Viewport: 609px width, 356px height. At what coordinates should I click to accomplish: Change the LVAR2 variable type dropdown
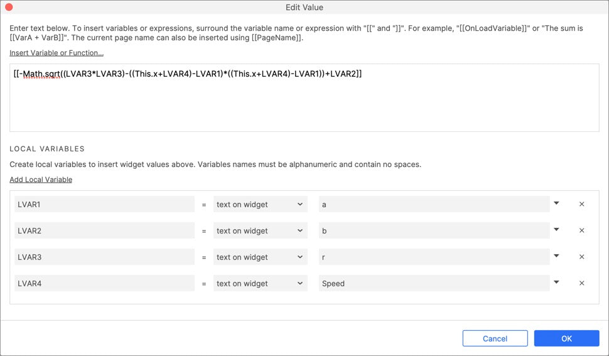(x=260, y=230)
